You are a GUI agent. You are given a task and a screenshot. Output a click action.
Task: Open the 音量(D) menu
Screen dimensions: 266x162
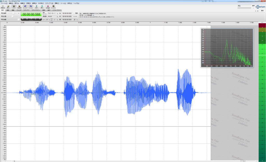click(x=23, y=3)
